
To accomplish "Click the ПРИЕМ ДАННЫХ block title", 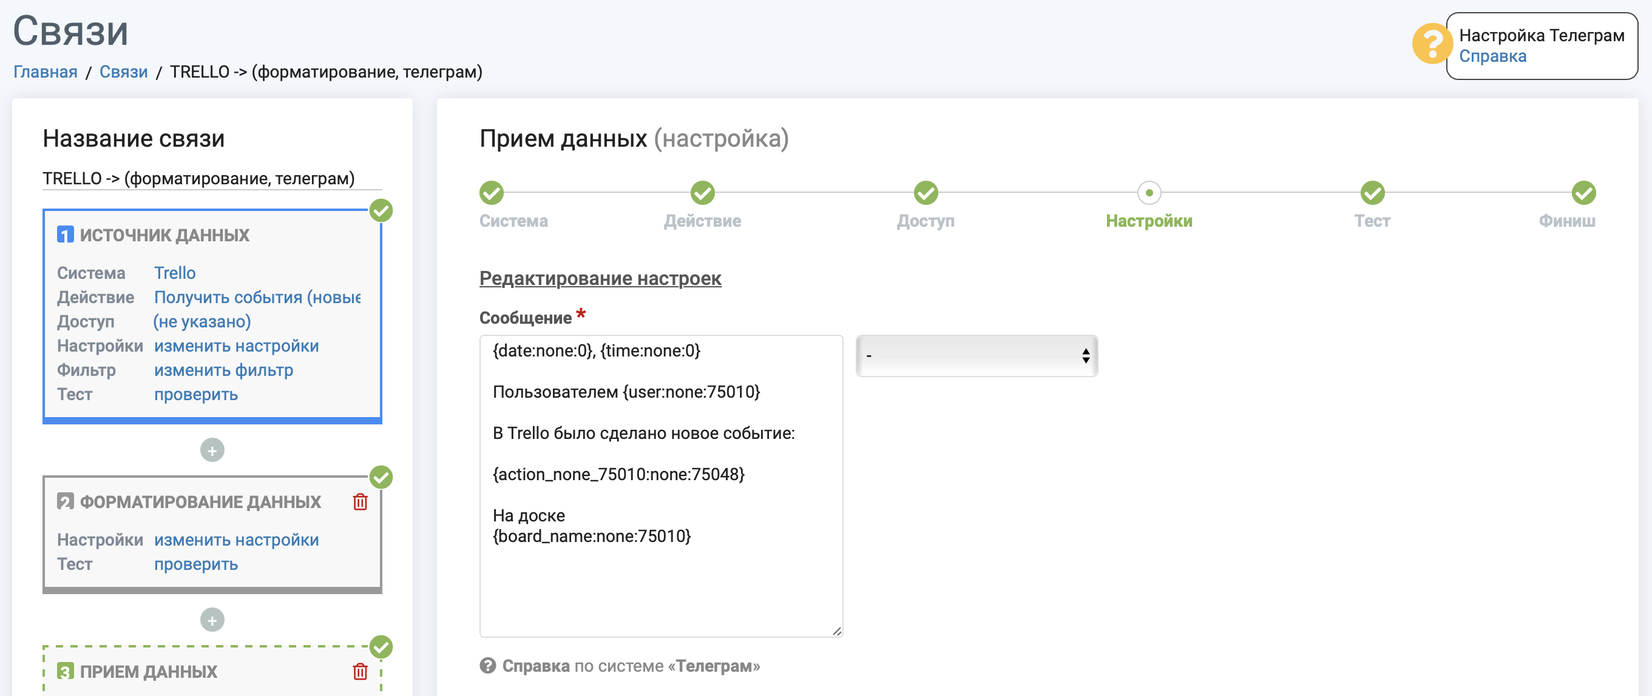I will pos(148,672).
